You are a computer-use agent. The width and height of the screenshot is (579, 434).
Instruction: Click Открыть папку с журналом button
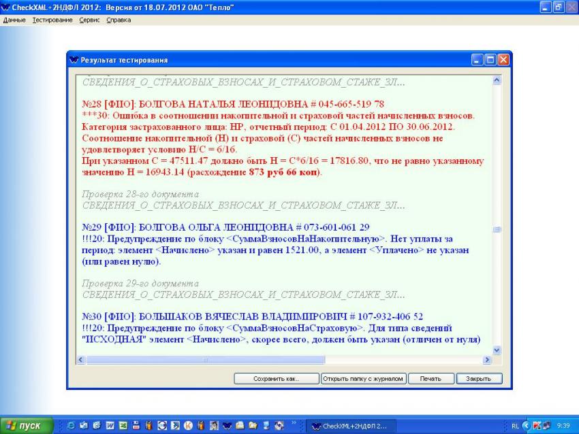pyautogui.click(x=364, y=378)
